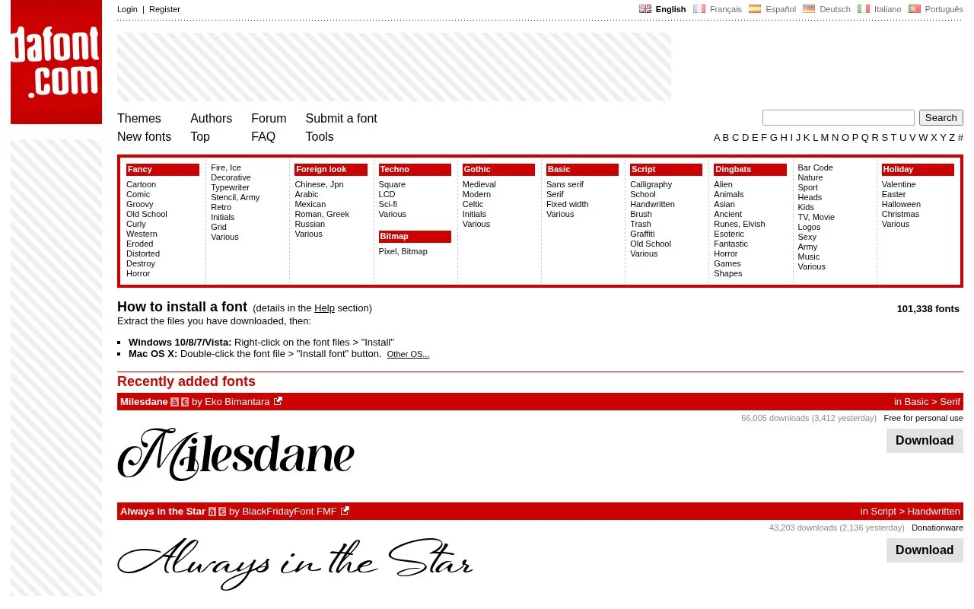Open the Themes menu
Image resolution: width=974 pixels, height=609 pixels.
[139, 118]
